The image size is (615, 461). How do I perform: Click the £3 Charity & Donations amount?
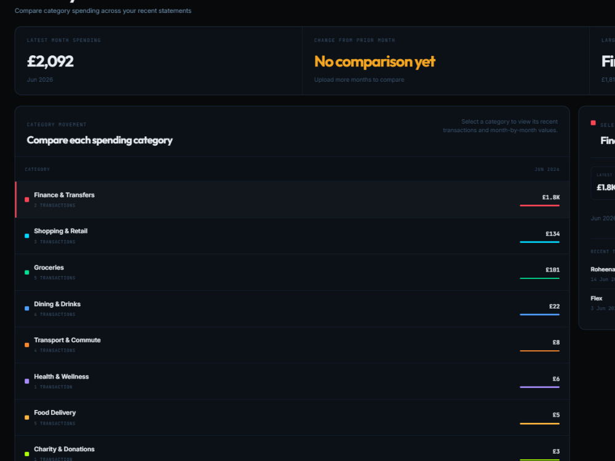click(x=556, y=451)
